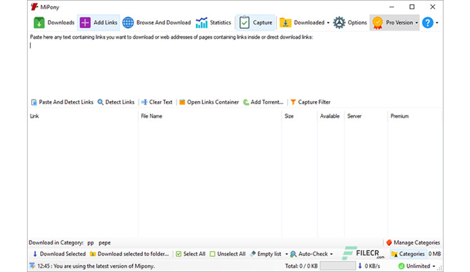
Task: Click the Paste And Detect Links icon
Action: point(34,102)
